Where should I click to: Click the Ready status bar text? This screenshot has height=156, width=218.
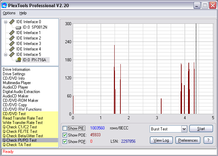click(x=8, y=152)
